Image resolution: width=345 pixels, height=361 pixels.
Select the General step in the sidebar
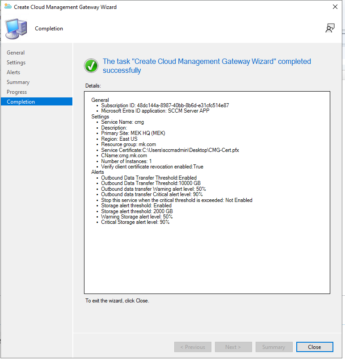pyautogui.click(x=16, y=53)
